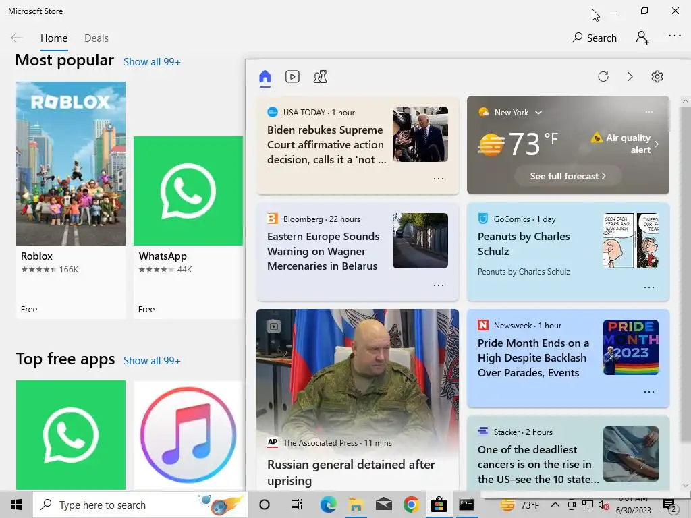
Task: Click the Peanuts comic strip thumbnail
Action: click(631, 241)
